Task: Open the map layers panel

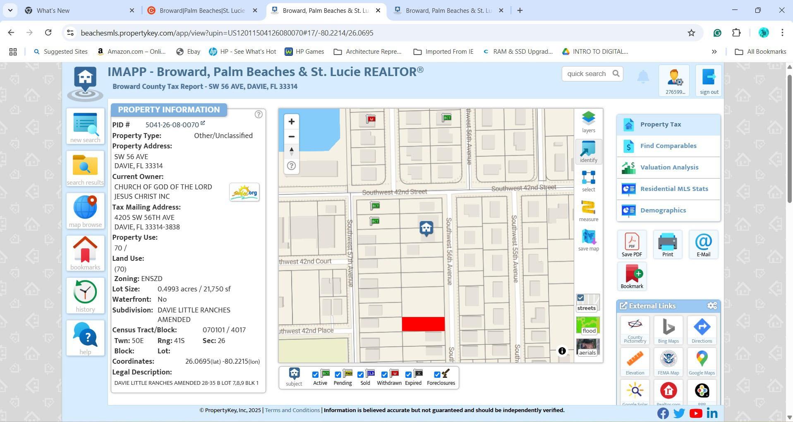Action: click(588, 122)
